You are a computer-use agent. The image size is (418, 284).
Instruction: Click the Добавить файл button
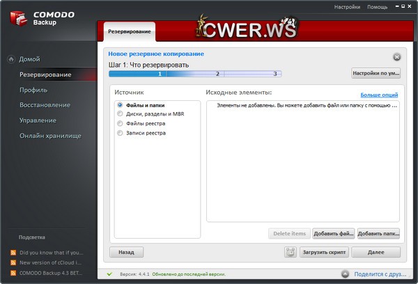tap(333, 233)
